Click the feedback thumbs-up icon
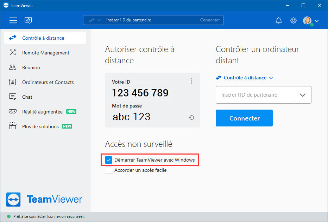 click(x=28, y=20)
